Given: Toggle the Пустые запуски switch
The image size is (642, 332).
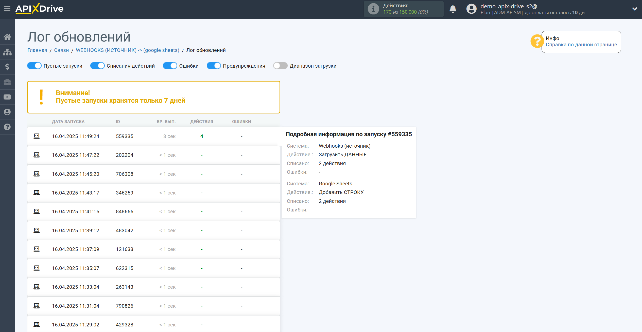Looking at the screenshot, I should click(34, 66).
